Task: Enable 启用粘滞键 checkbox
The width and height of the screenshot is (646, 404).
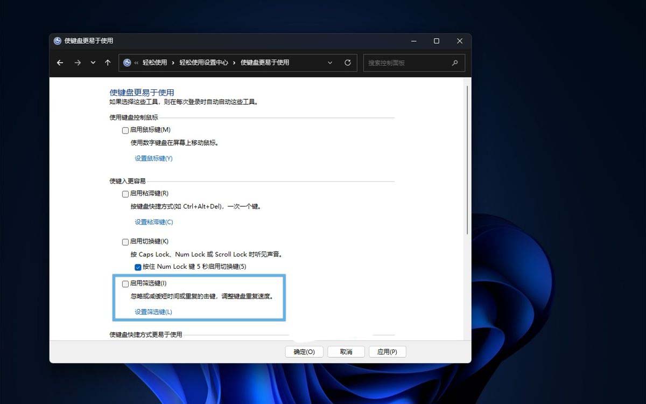Action: (x=125, y=193)
